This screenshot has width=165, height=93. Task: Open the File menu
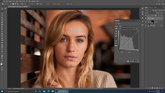click(x=4, y=1)
